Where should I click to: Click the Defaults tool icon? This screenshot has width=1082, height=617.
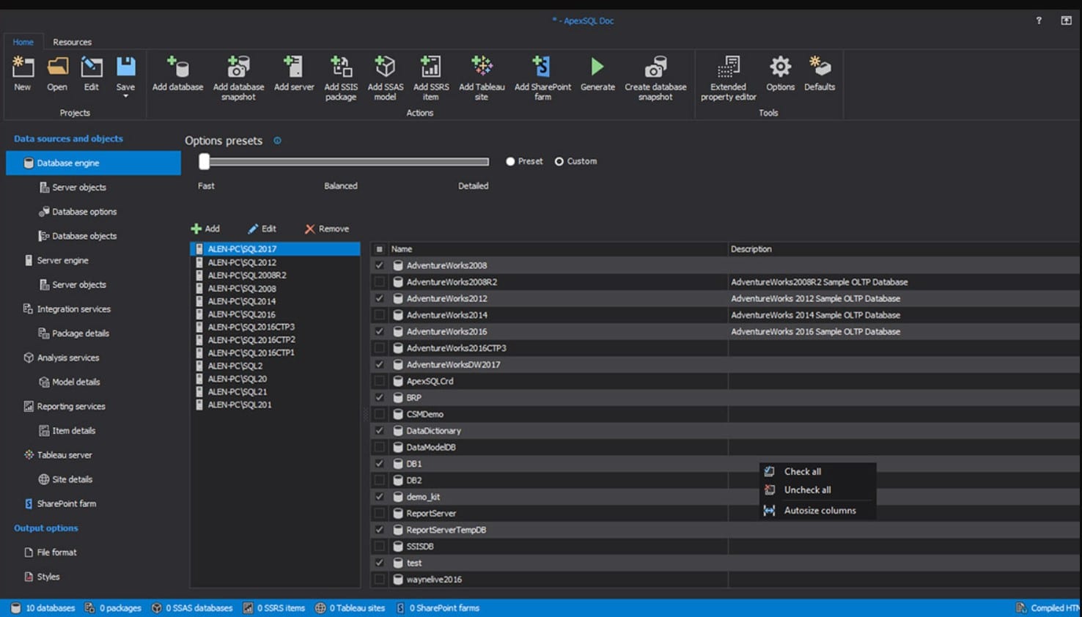click(x=820, y=73)
